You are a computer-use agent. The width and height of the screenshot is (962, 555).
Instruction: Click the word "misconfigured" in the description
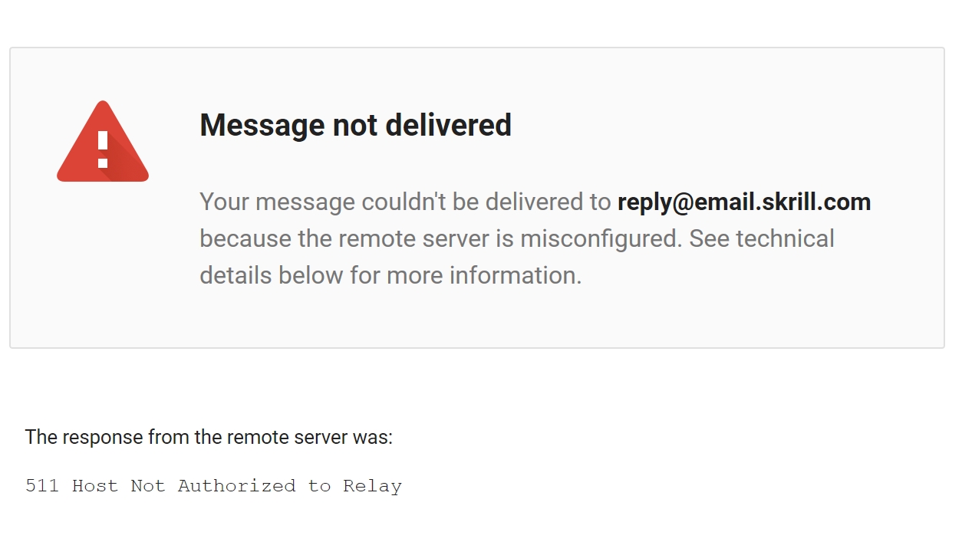[601, 238]
